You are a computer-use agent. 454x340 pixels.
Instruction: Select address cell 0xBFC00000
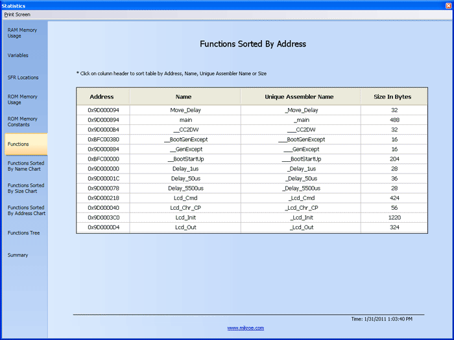pos(103,159)
